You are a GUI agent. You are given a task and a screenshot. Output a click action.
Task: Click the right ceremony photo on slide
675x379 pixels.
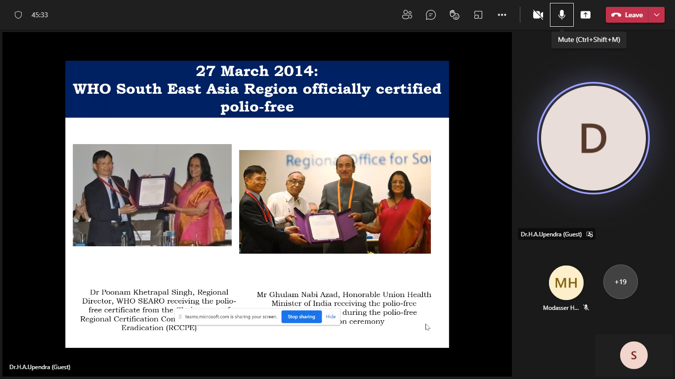tap(335, 202)
